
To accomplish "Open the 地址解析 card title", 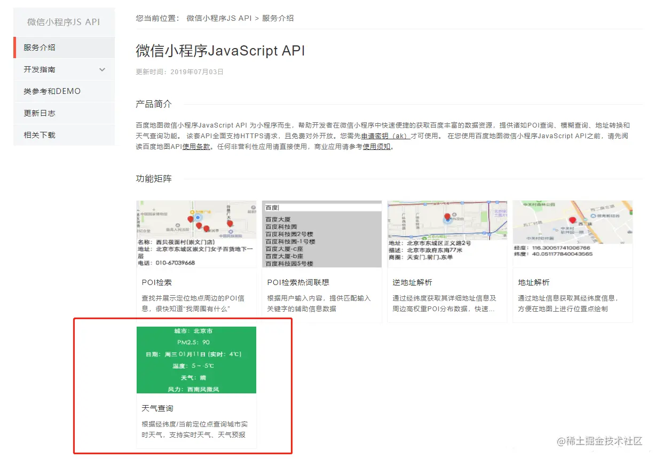I will tap(534, 282).
